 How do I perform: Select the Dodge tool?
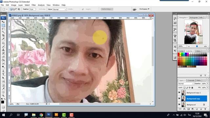pyautogui.click(x=3, y=67)
